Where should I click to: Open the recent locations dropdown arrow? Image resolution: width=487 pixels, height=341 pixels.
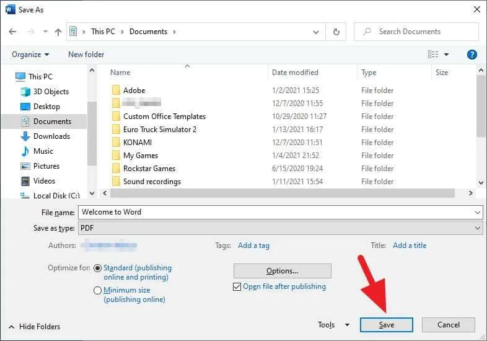click(x=45, y=32)
